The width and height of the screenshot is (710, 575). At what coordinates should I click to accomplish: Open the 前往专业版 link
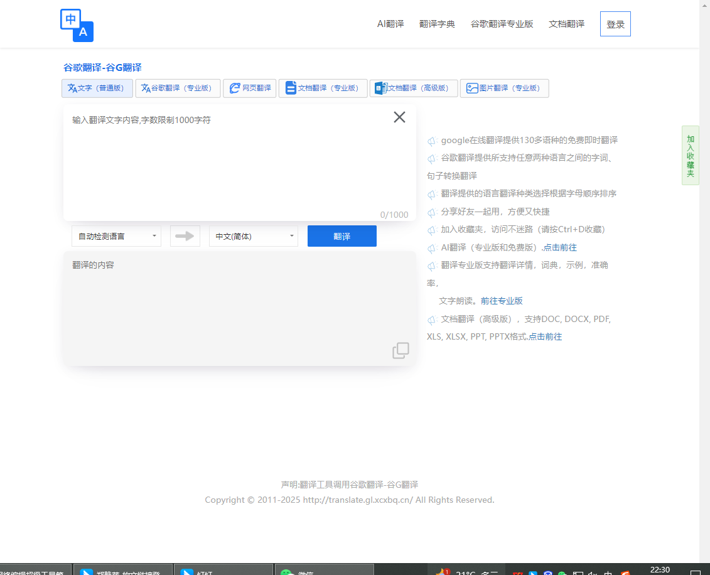502,301
